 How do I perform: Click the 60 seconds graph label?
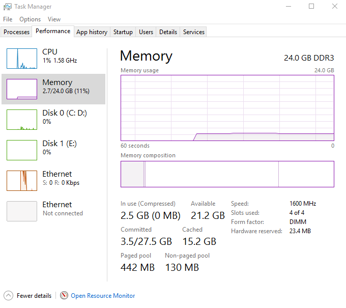(135, 146)
